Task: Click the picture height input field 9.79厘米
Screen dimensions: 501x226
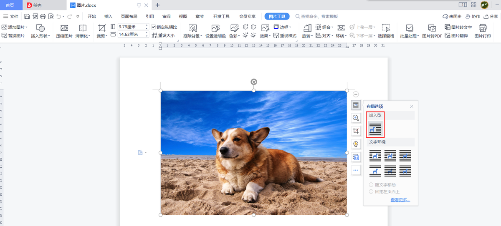Action: click(131, 27)
